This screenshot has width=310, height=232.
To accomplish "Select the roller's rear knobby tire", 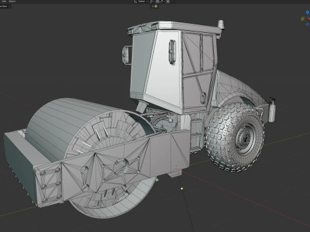I will pos(234,137).
